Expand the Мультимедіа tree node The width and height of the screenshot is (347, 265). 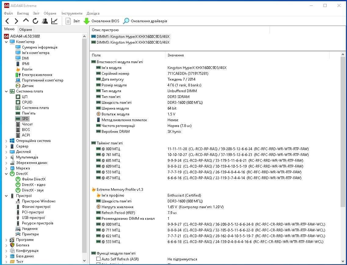point(6,157)
